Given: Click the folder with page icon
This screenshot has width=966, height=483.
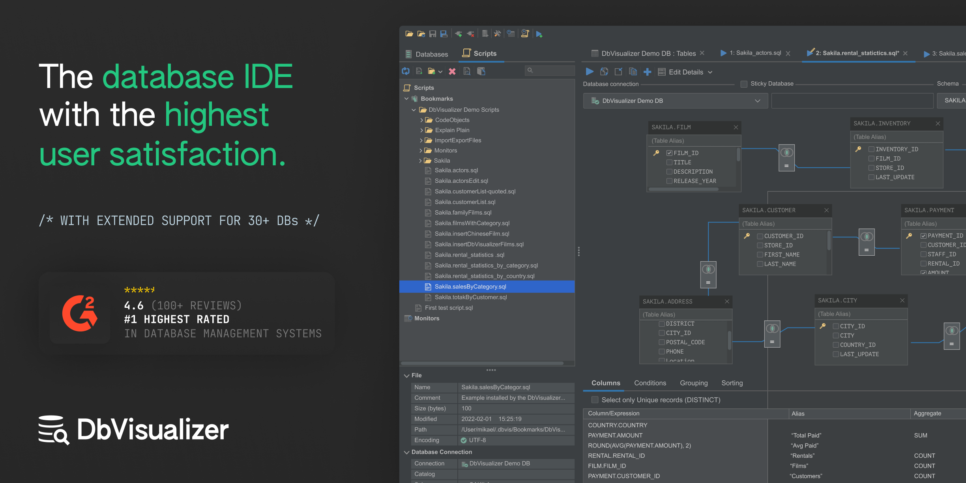Looking at the screenshot, I should point(481,71).
